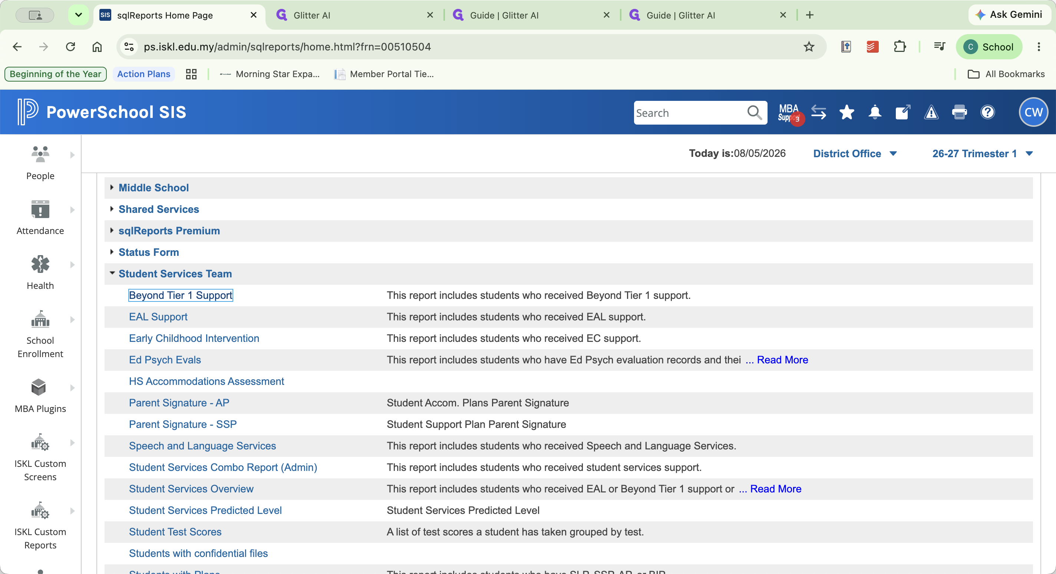Open favorites star in PowerSchool header
1056x574 pixels.
[x=847, y=112]
